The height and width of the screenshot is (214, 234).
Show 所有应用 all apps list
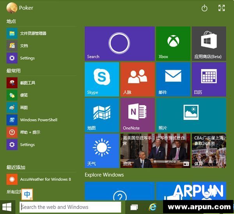tap(14, 192)
